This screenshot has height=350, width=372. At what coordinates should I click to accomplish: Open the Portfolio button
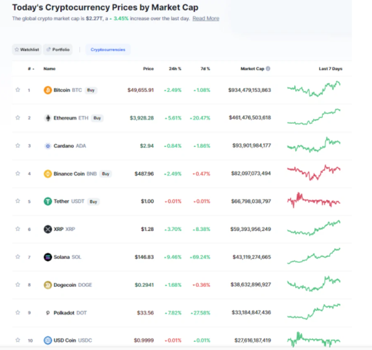point(58,50)
